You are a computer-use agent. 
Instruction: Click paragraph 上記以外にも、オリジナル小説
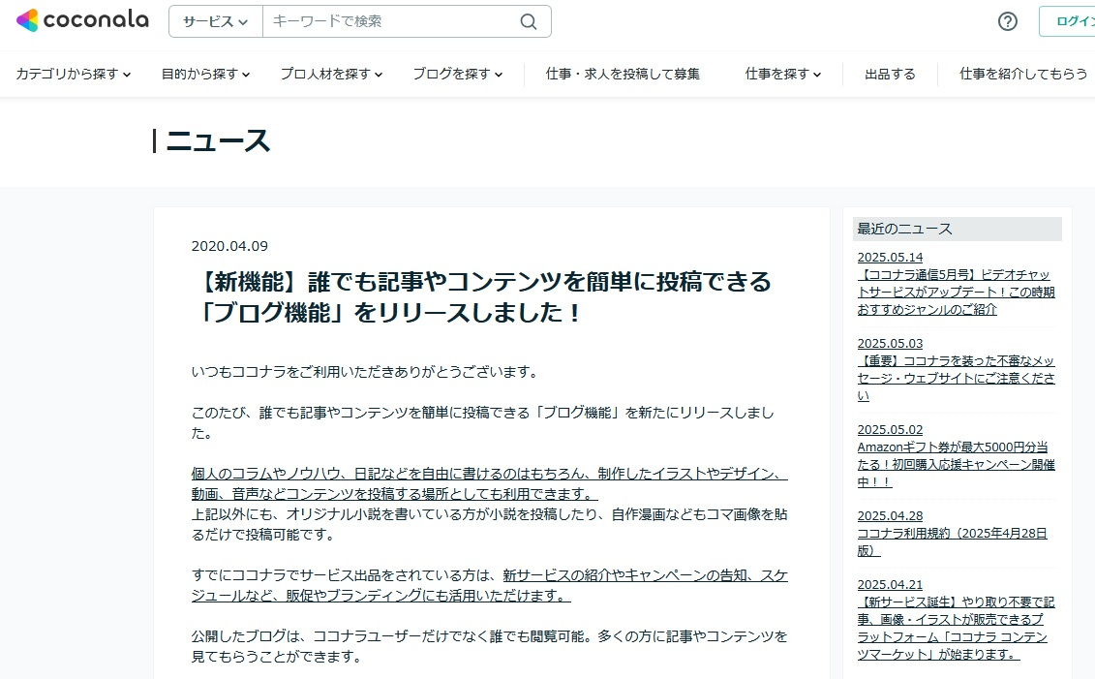(x=490, y=524)
